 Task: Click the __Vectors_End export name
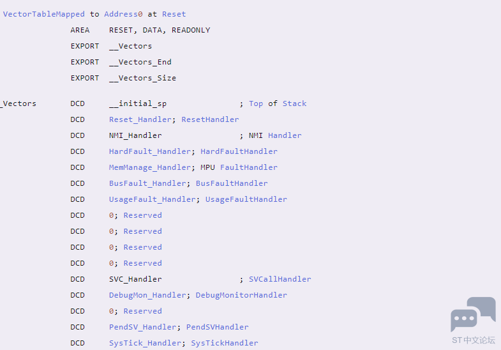click(140, 62)
